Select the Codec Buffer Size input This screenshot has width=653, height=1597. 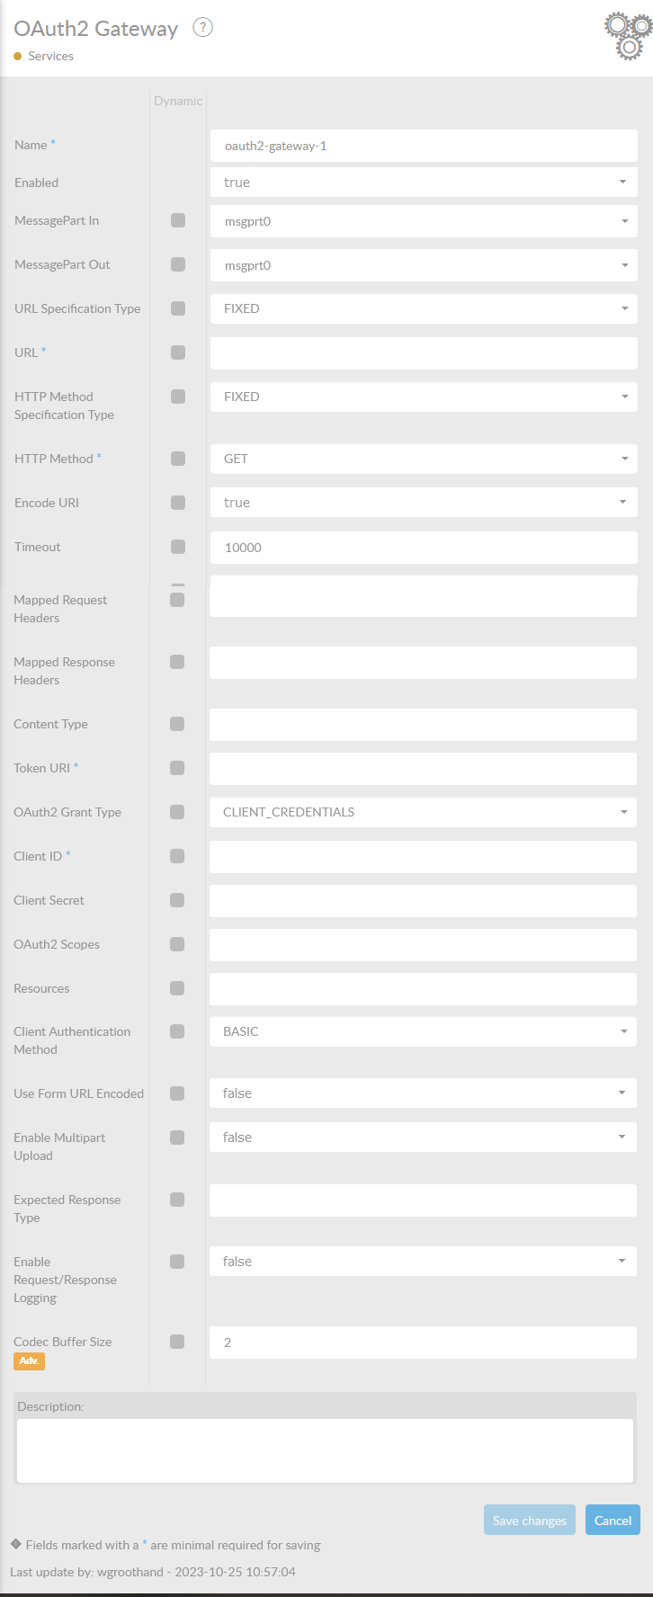point(423,1343)
